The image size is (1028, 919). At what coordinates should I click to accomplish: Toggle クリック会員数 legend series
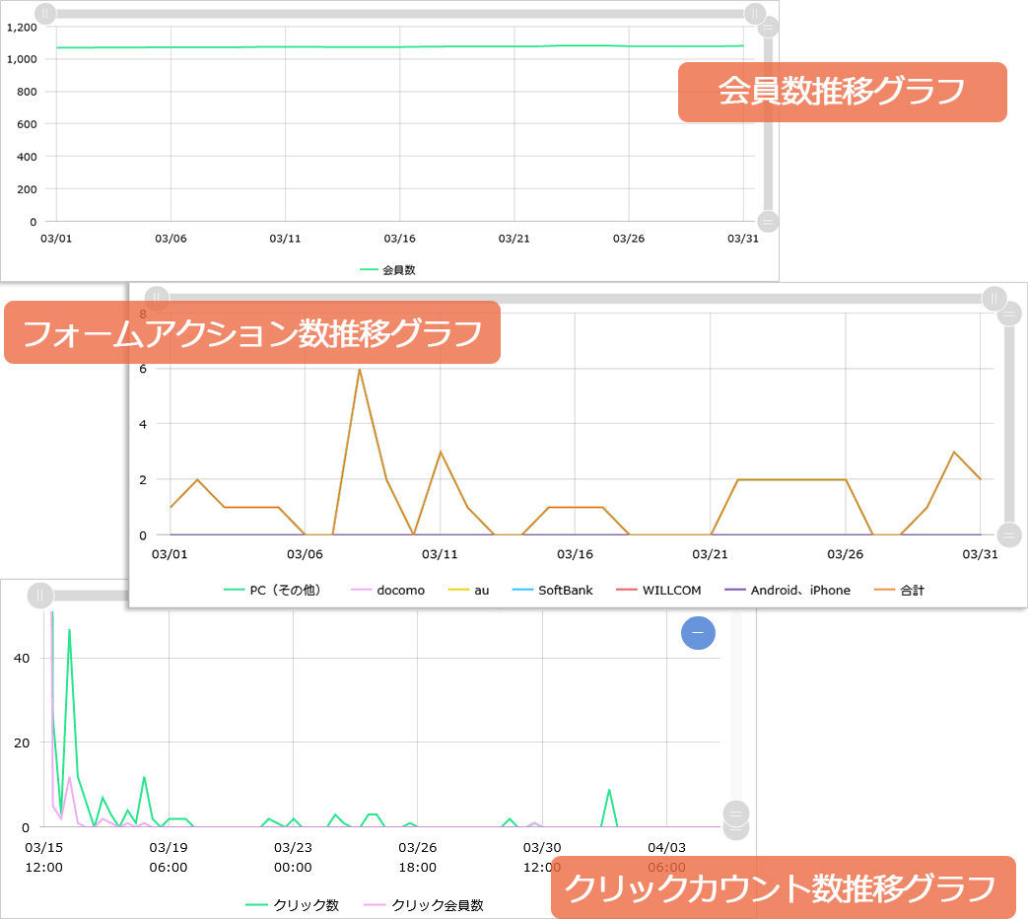click(424, 905)
